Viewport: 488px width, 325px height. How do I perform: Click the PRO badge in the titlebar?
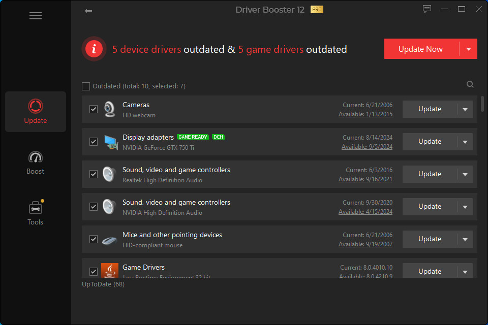[x=317, y=9]
